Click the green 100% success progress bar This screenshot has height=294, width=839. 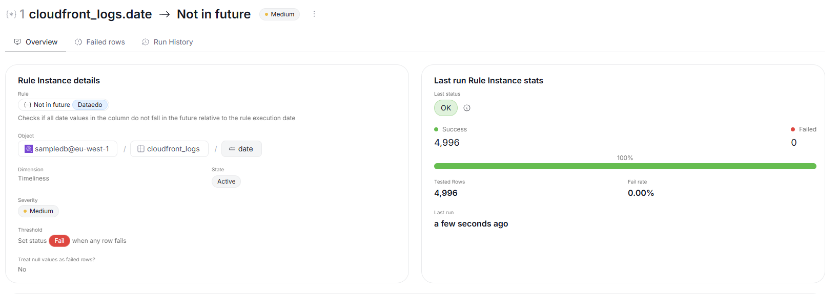pyautogui.click(x=625, y=166)
